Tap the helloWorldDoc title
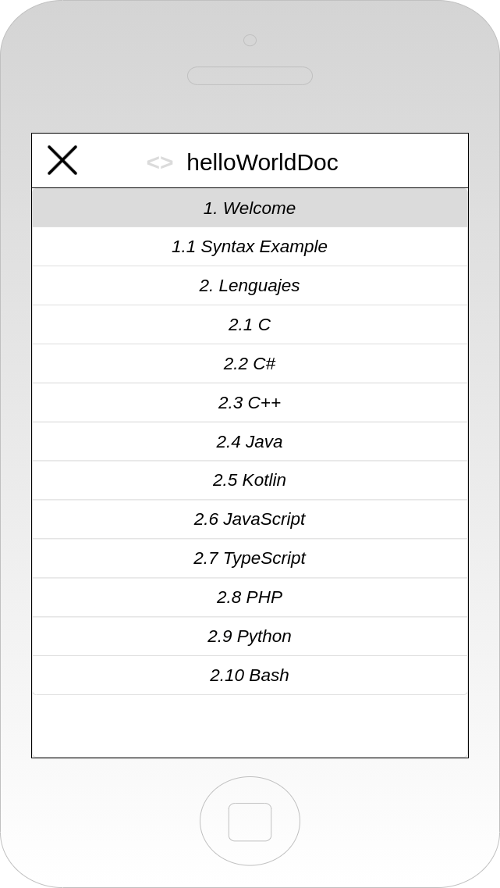Viewport: 500px width, 888px height. pos(262,162)
